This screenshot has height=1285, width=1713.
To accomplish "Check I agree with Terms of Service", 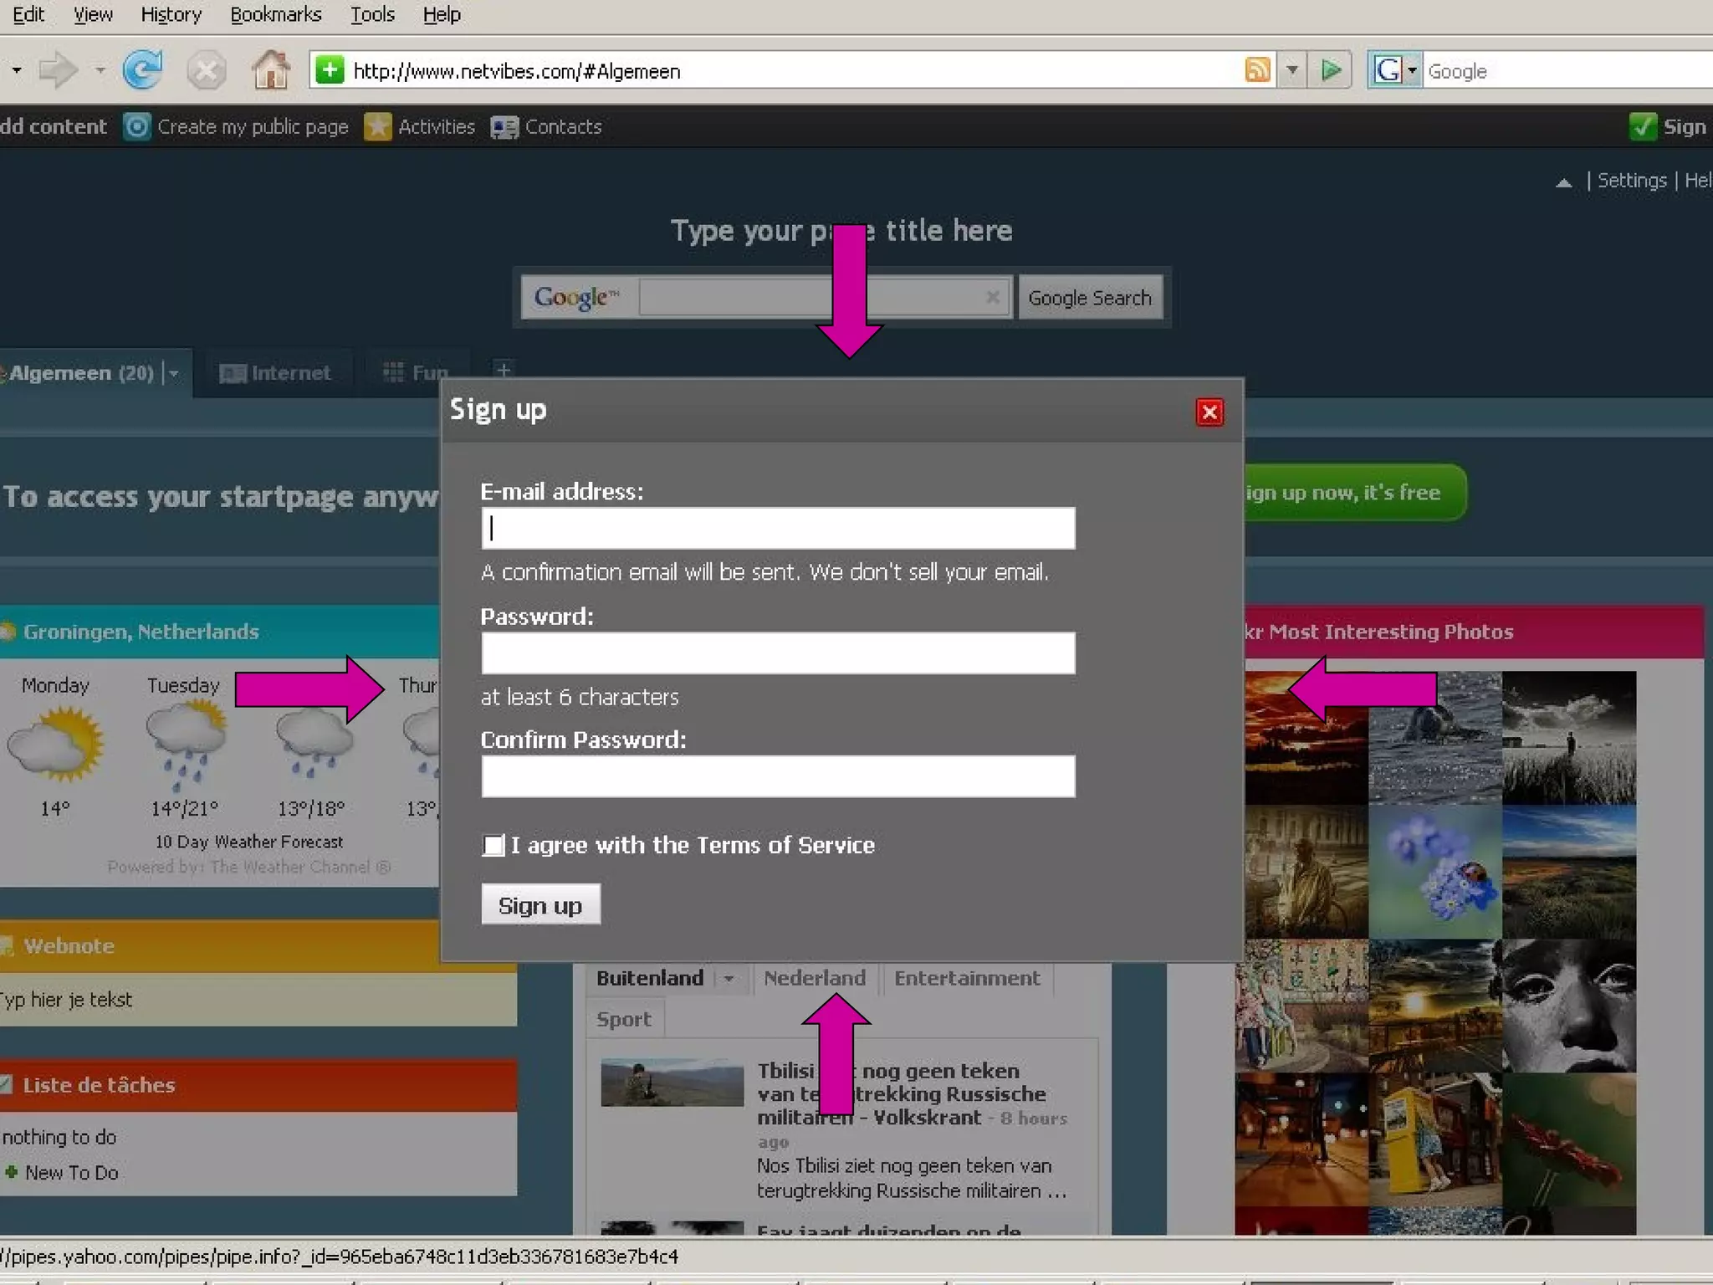I will click(493, 845).
